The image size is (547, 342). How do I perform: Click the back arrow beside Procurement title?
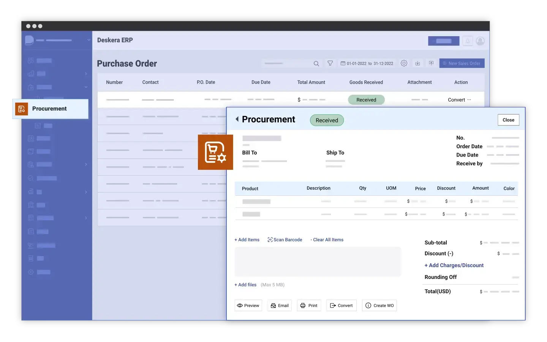point(237,119)
